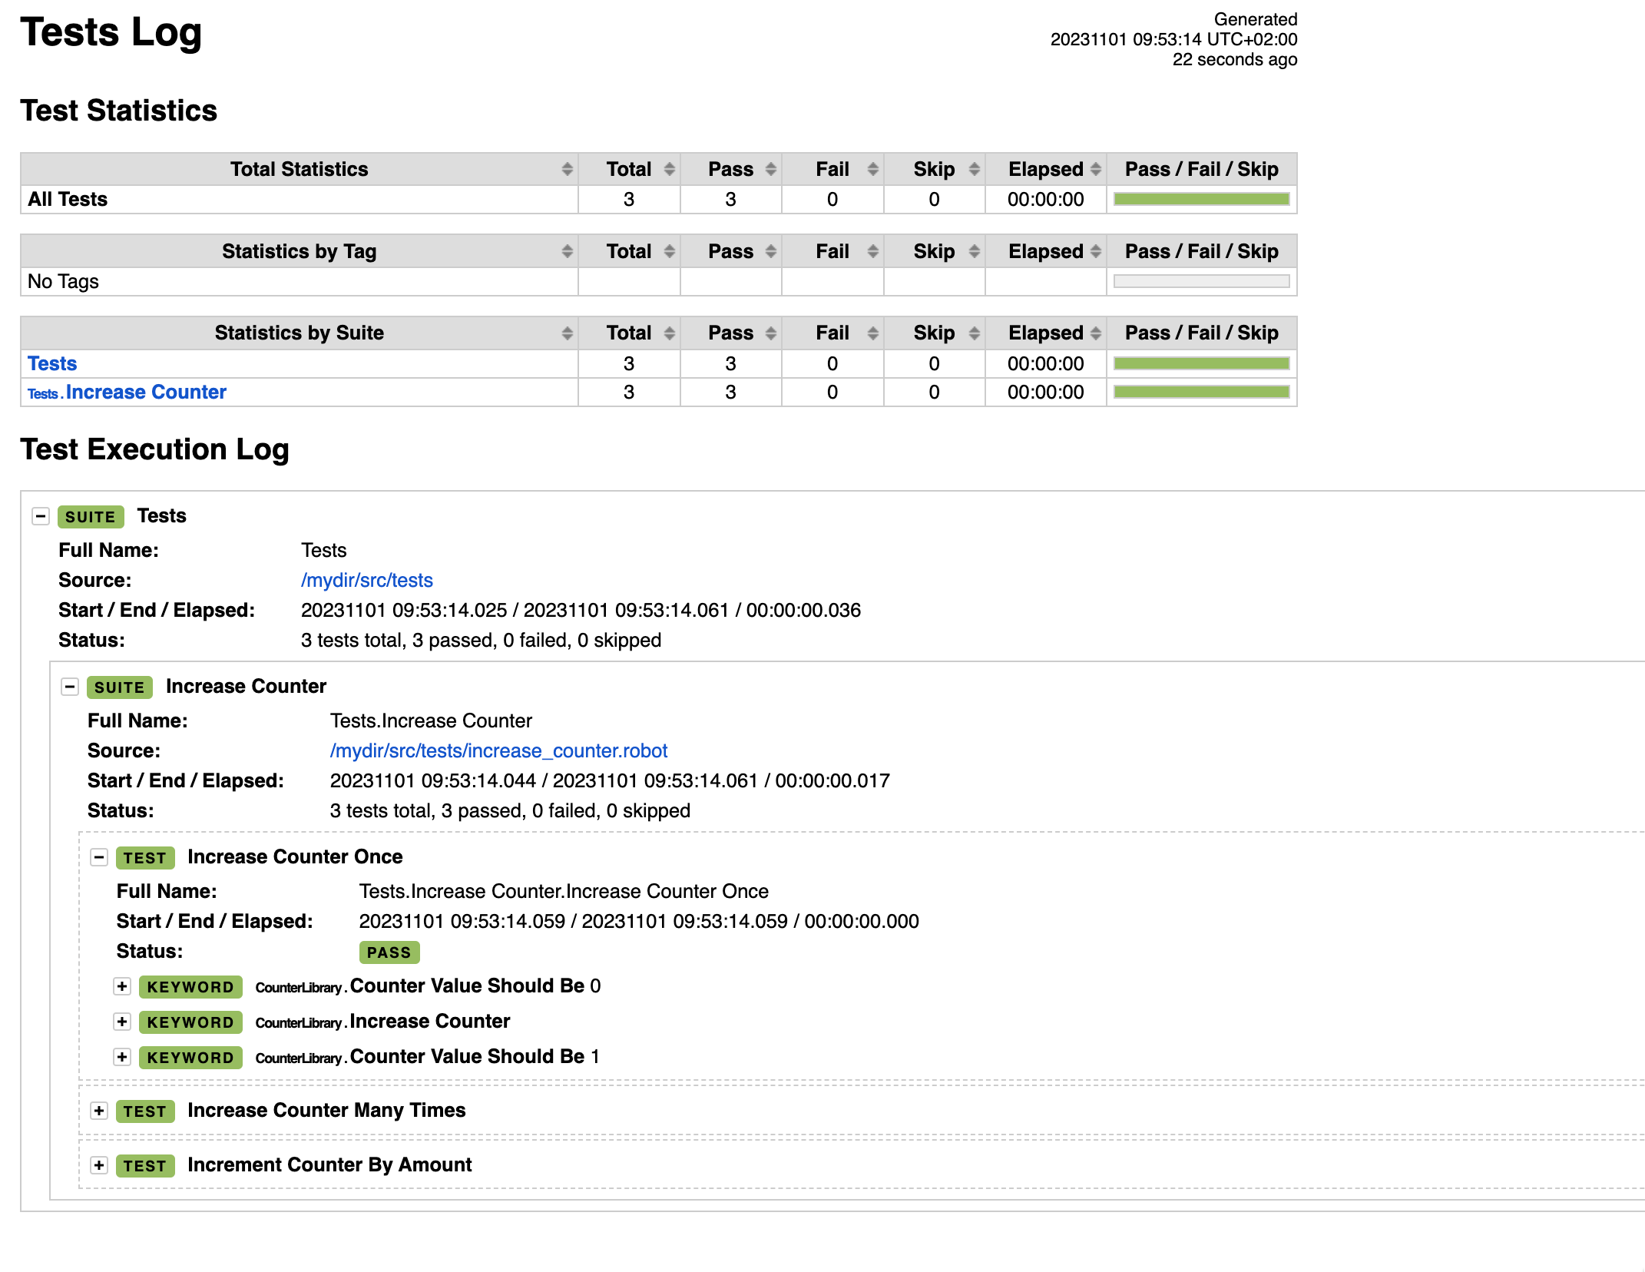
Task: Collapse the top-level Tests suite
Action: (41, 516)
